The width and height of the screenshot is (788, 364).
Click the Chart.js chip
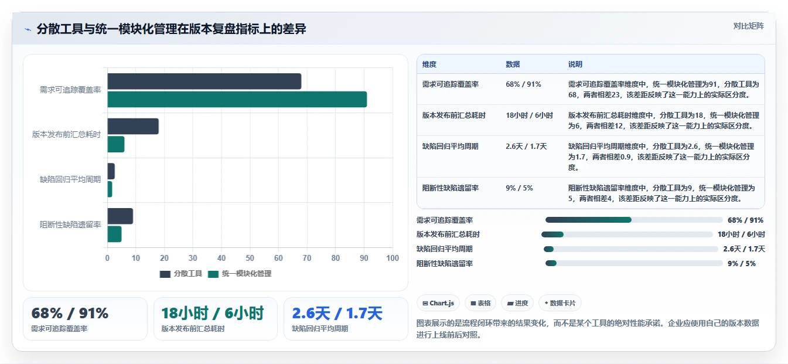(438, 303)
